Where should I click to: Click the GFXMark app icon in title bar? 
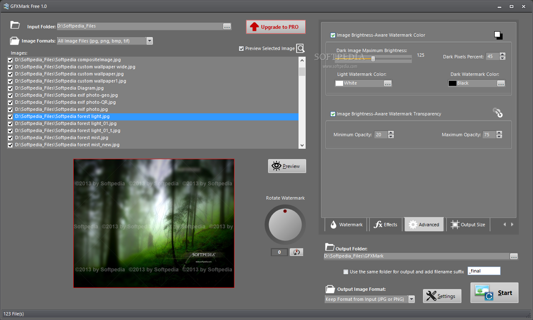point(6,6)
